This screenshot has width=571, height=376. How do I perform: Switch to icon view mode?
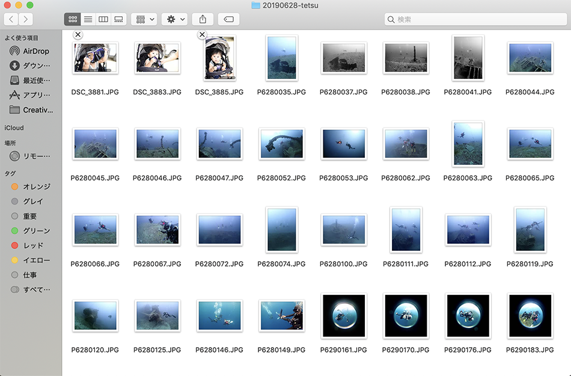point(73,19)
